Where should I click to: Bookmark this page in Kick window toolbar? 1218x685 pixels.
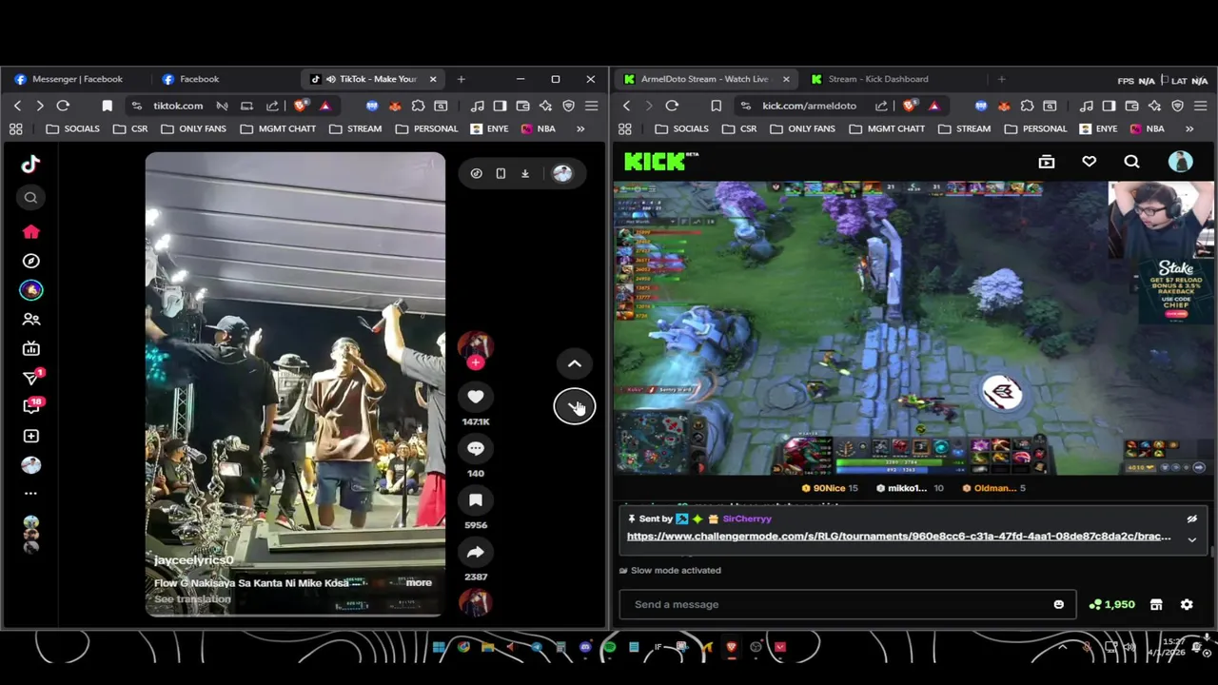(716, 106)
